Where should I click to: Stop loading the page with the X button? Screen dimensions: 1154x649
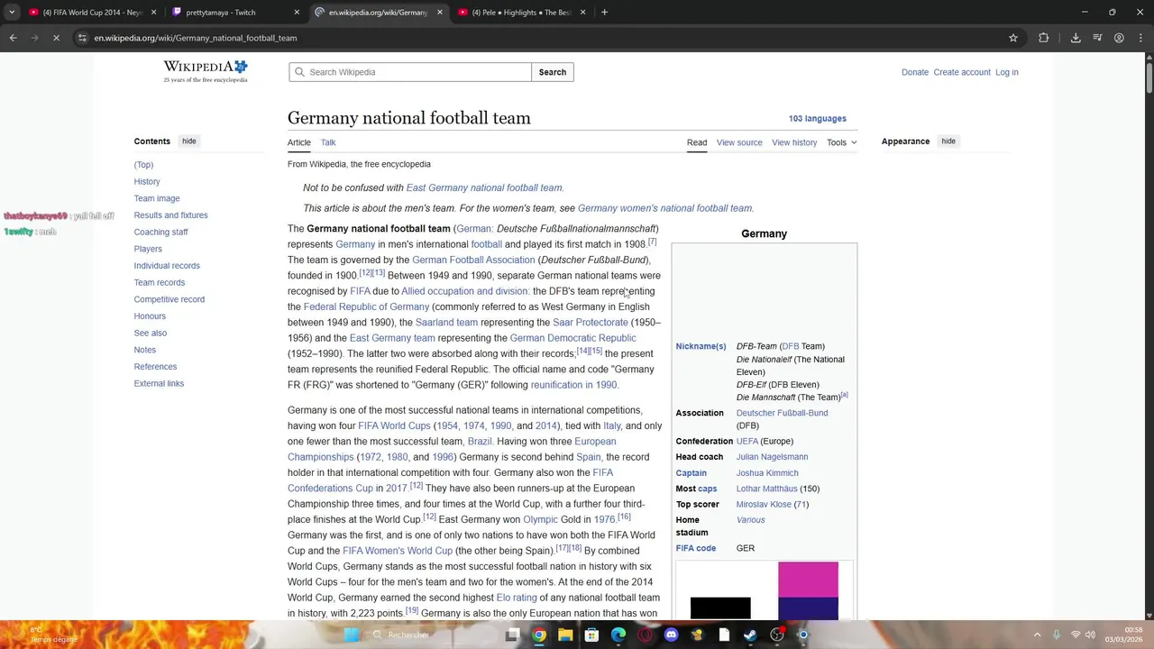[x=56, y=38]
